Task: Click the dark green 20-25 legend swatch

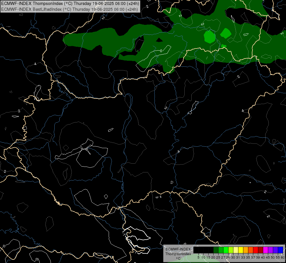Action: 216,250
